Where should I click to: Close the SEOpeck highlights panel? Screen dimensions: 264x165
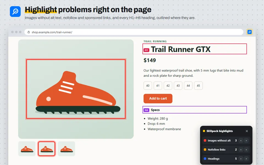point(247,131)
